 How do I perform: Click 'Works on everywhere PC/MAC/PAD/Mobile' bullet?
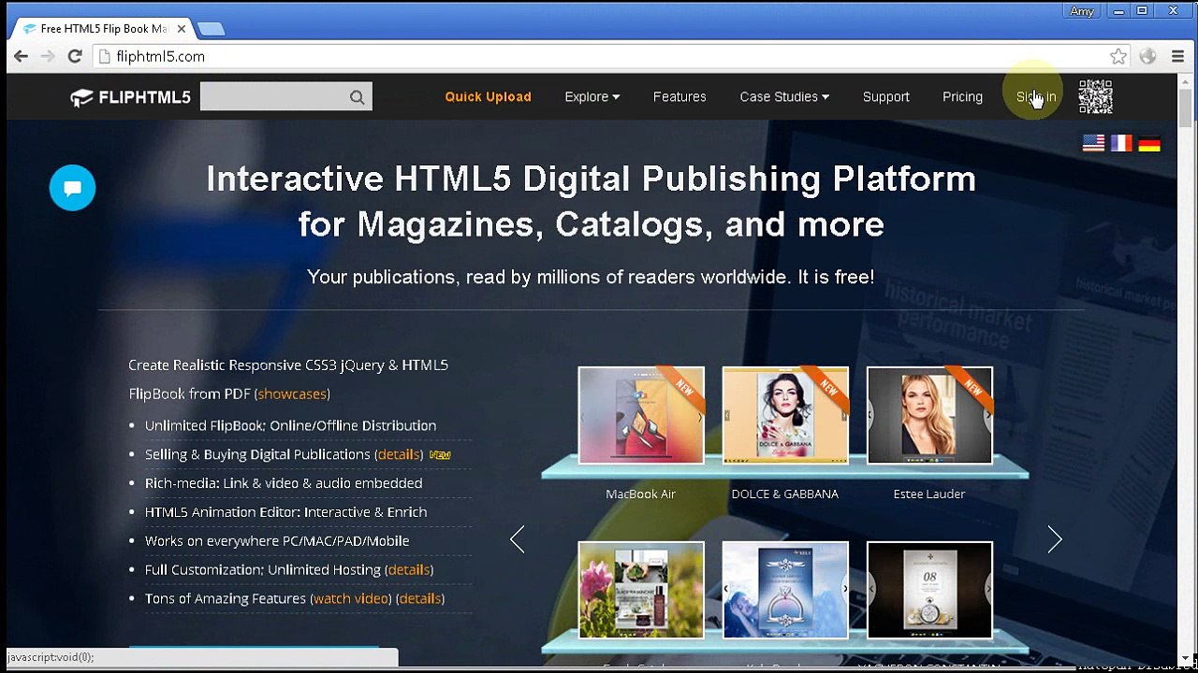[277, 541]
